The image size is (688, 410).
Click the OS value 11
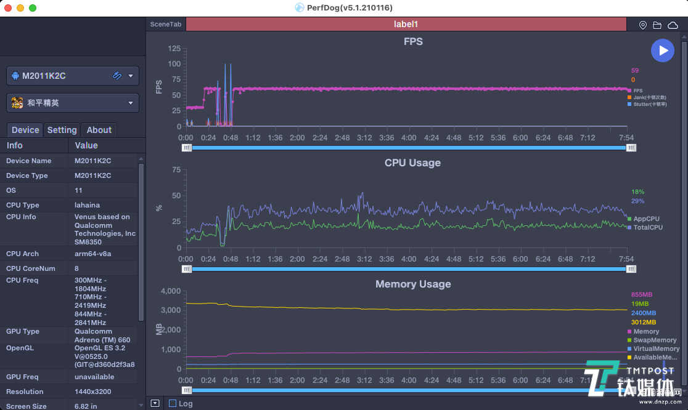click(78, 191)
